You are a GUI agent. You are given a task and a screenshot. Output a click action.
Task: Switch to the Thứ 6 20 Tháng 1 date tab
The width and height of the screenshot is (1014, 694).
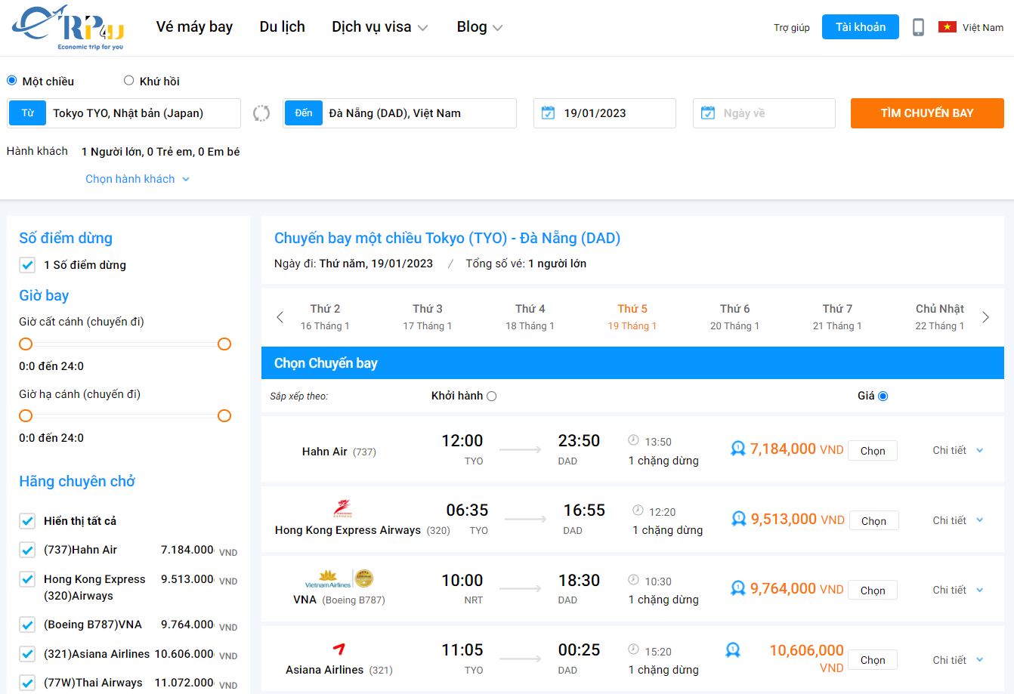(733, 316)
